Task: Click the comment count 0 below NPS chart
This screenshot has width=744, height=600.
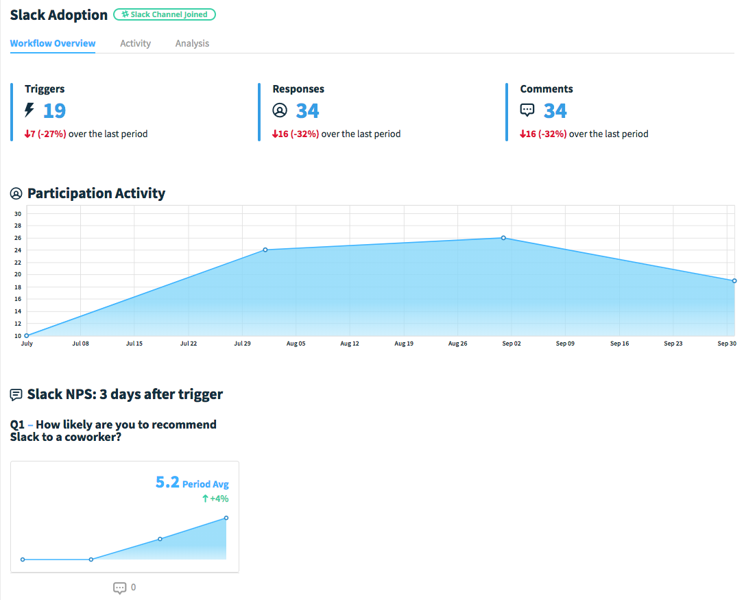Action: [133, 587]
